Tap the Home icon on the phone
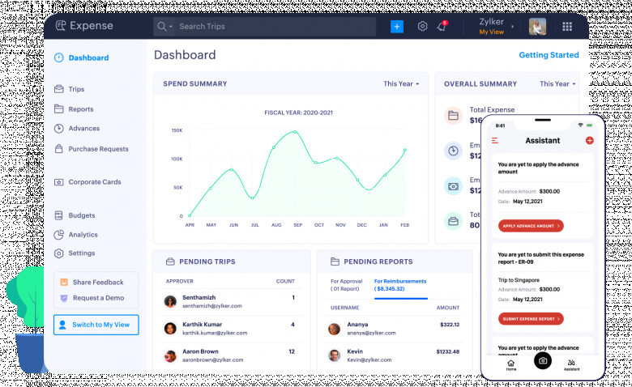Screen dimensions: 632x387 [x=510, y=364]
